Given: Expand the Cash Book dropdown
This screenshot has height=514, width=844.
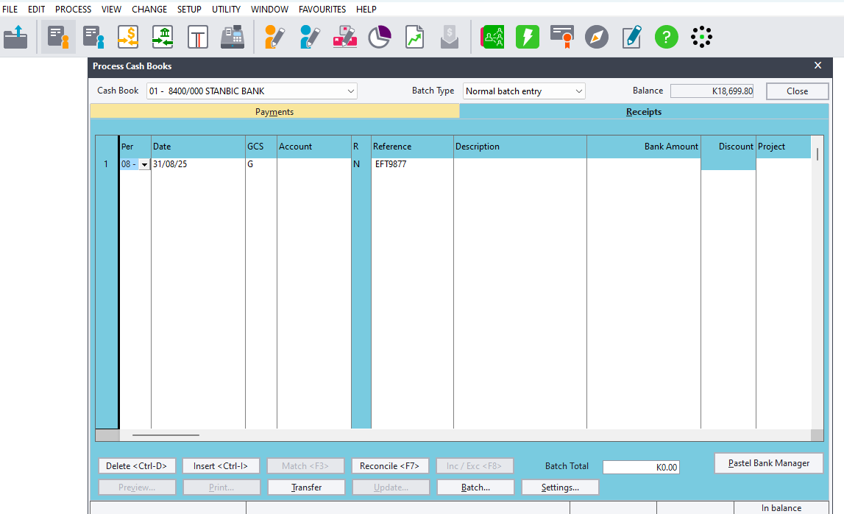Looking at the screenshot, I should tap(350, 91).
